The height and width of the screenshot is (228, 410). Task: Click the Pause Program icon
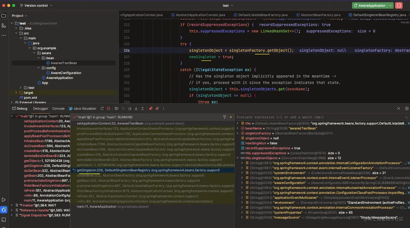[123, 108]
